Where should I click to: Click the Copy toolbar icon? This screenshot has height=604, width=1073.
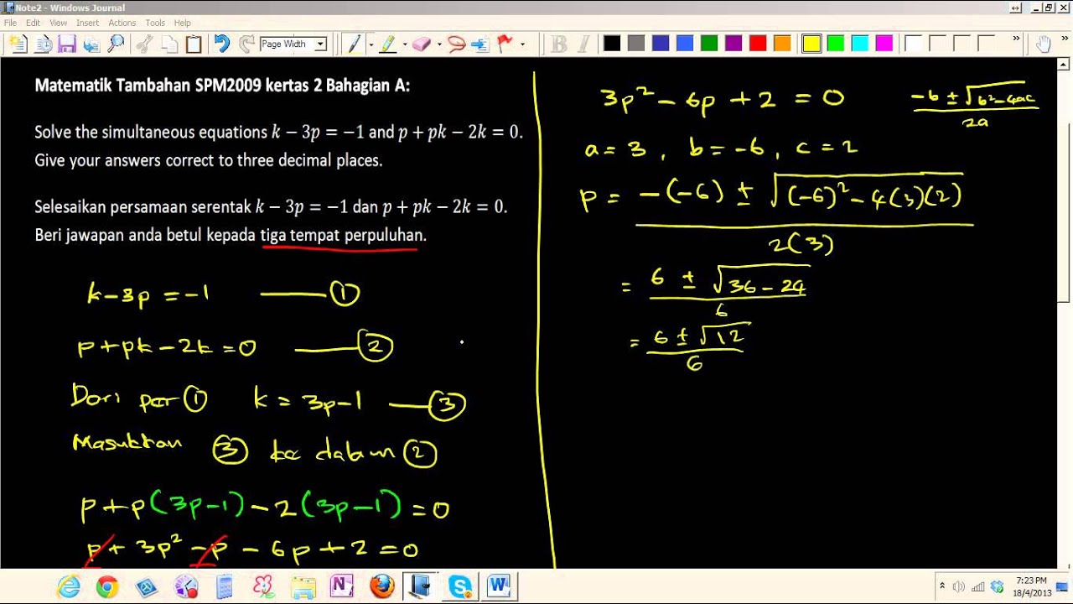168,44
